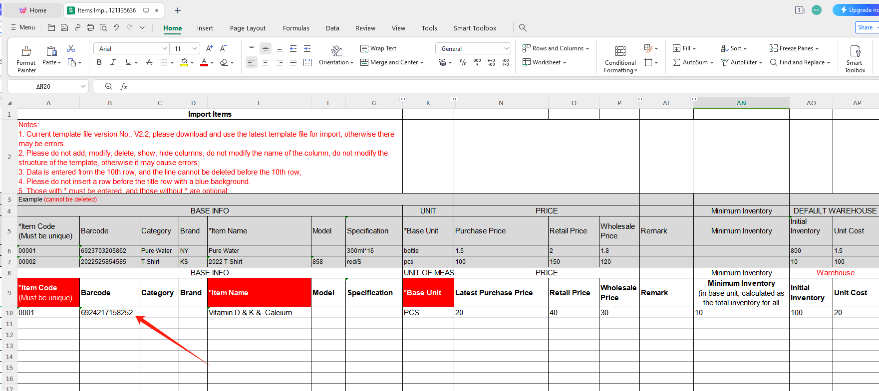Open the Smart Toolbox ribbon button
879x391 pixels.
855,58
